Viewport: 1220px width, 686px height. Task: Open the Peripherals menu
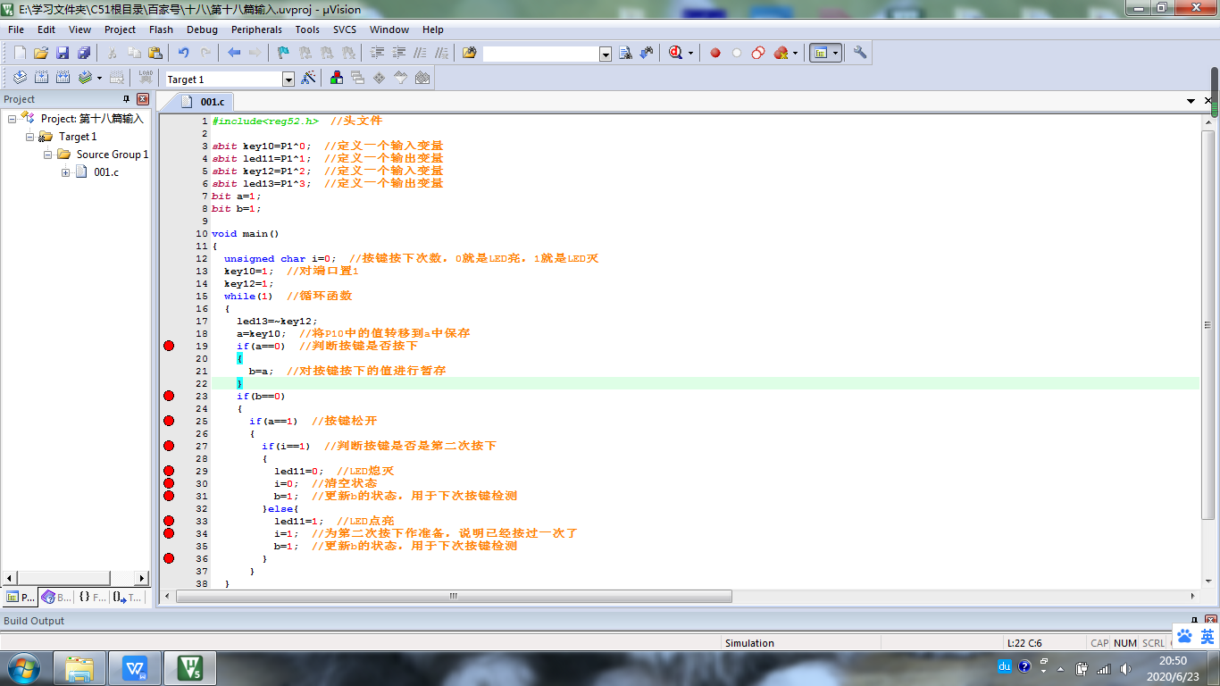(x=257, y=29)
